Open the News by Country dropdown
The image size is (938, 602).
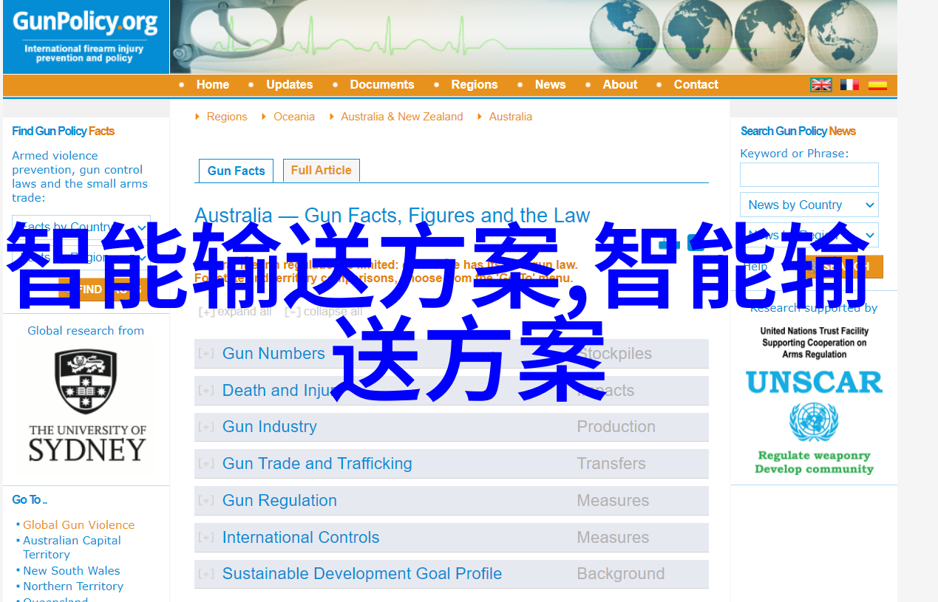(x=809, y=205)
